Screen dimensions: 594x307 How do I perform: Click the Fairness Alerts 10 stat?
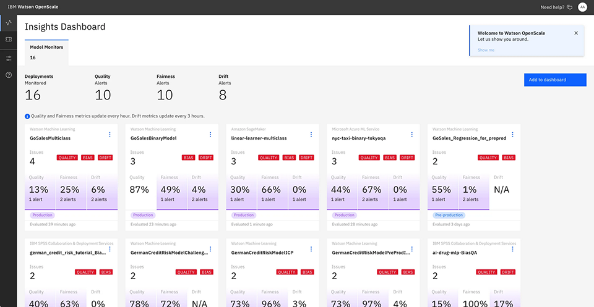pyautogui.click(x=166, y=88)
